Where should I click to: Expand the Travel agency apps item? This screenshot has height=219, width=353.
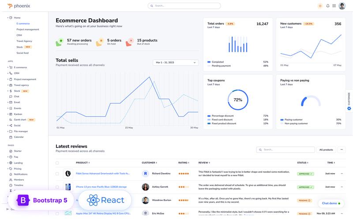(x=8, y=85)
